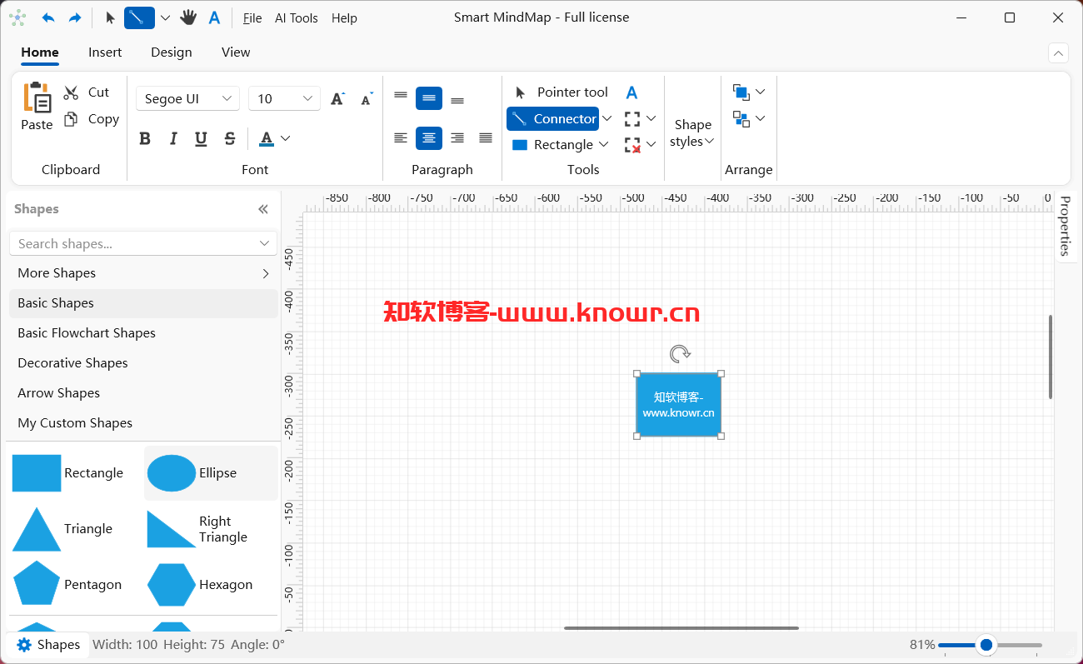The image size is (1083, 664).
Task: Pick the Ellipse shape from palette
Action: [211, 473]
